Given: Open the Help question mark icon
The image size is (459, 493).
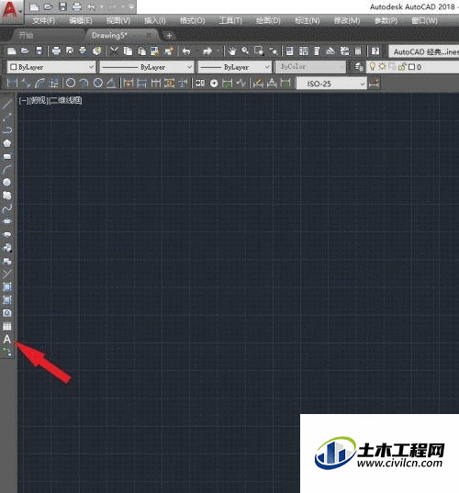Looking at the screenshot, I should [x=375, y=50].
